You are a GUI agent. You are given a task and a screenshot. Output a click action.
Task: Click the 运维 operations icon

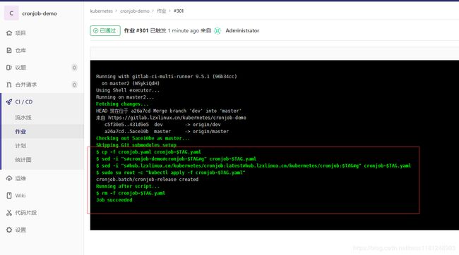(x=9, y=178)
